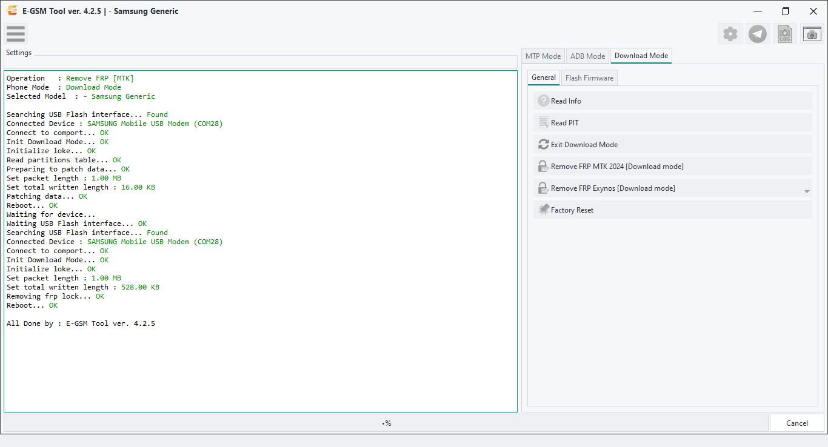This screenshot has height=447, width=828.
Task: Click the 'Preparing to patch data... OK' line
Action: coord(68,169)
